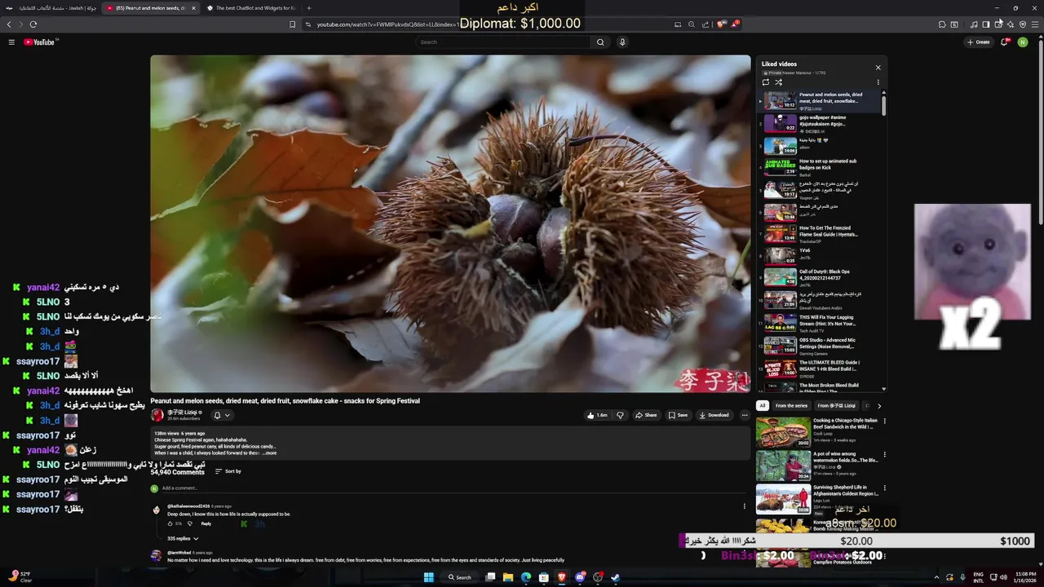Open YouTube notifications bell
This screenshot has width=1044, height=587.
coord(1004,42)
